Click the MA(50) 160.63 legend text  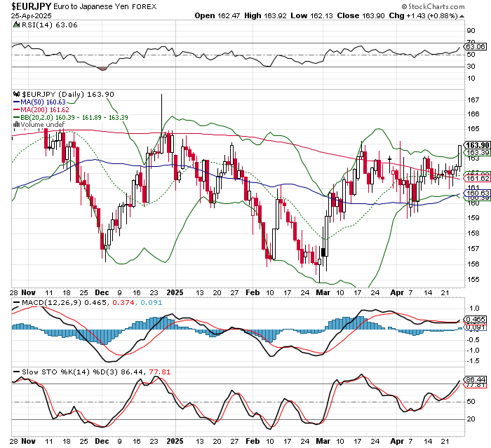tap(43, 102)
